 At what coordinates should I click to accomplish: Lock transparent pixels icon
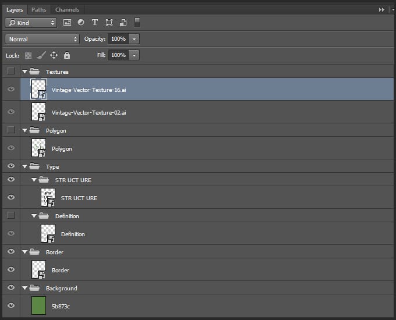point(28,55)
